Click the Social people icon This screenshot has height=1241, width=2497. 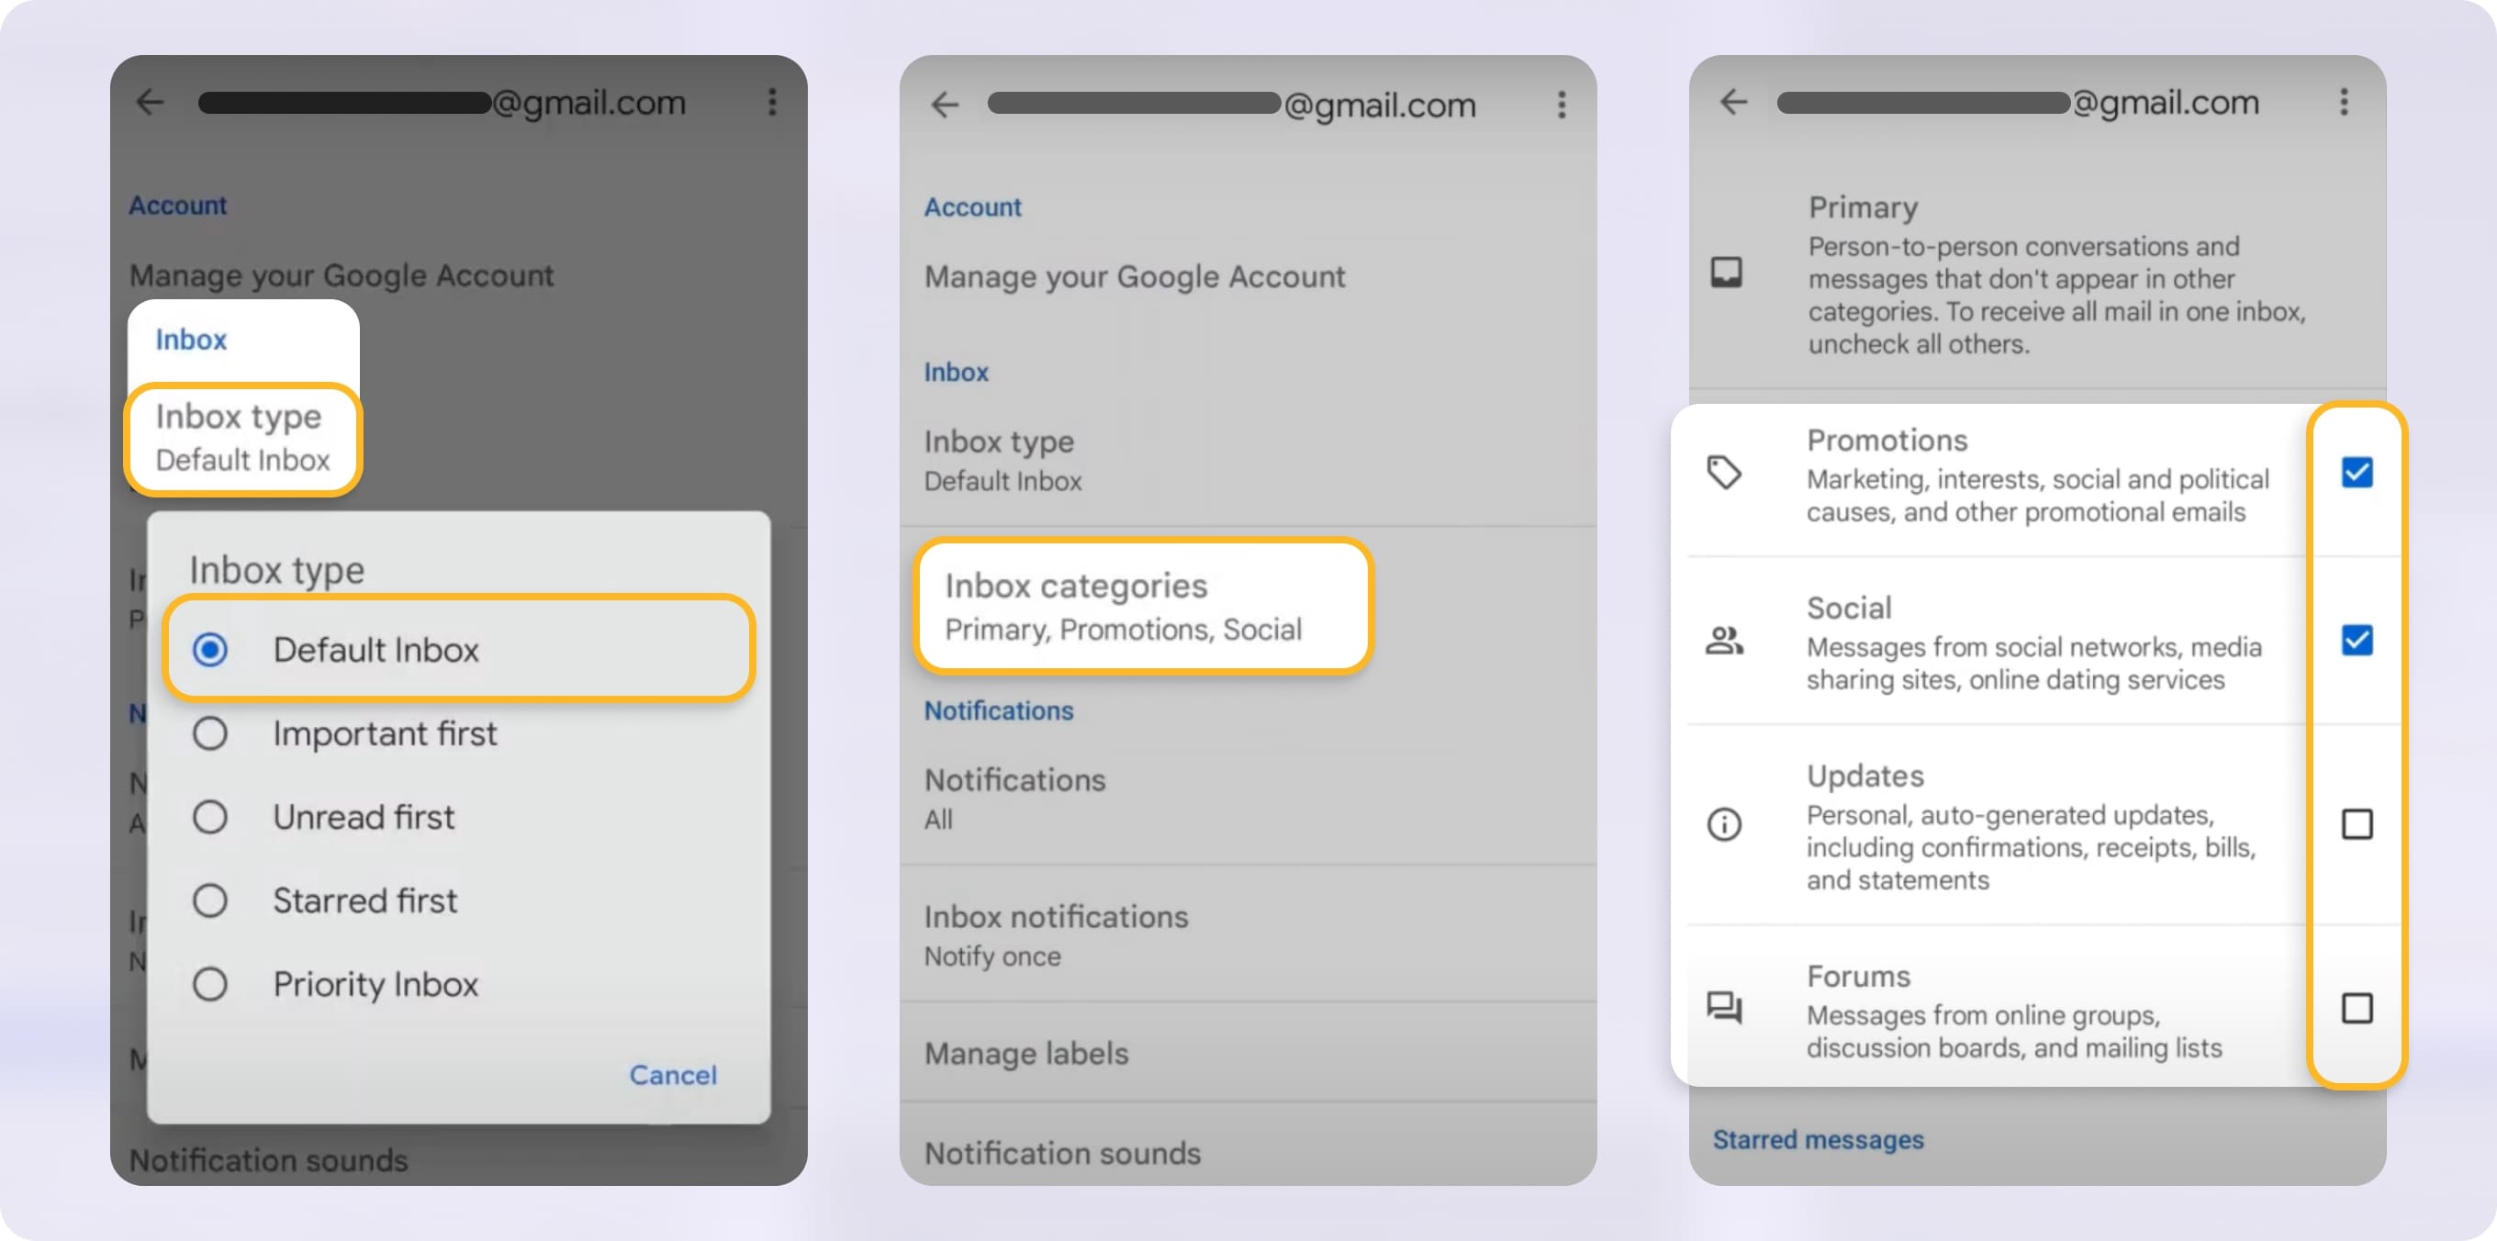pyautogui.click(x=1724, y=642)
